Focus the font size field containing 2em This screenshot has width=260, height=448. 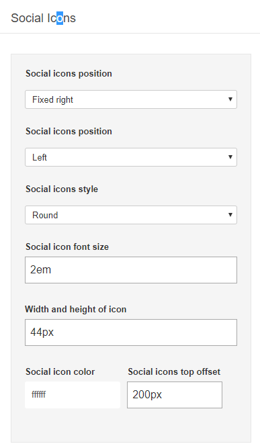click(x=131, y=270)
